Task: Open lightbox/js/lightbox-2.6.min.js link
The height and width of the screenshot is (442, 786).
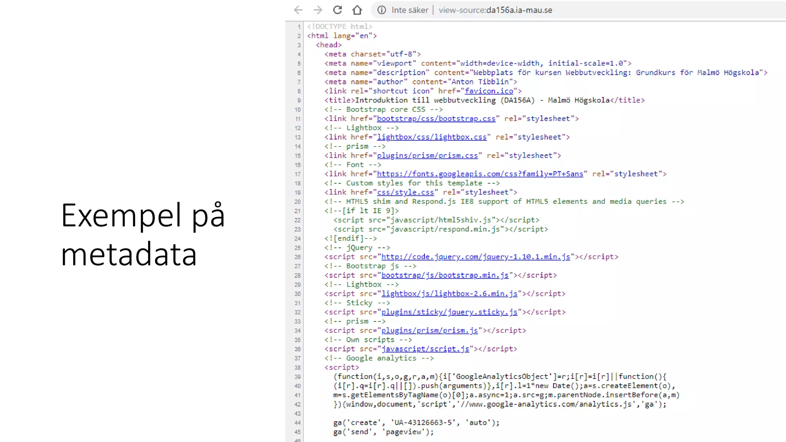Action: coord(449,294)
